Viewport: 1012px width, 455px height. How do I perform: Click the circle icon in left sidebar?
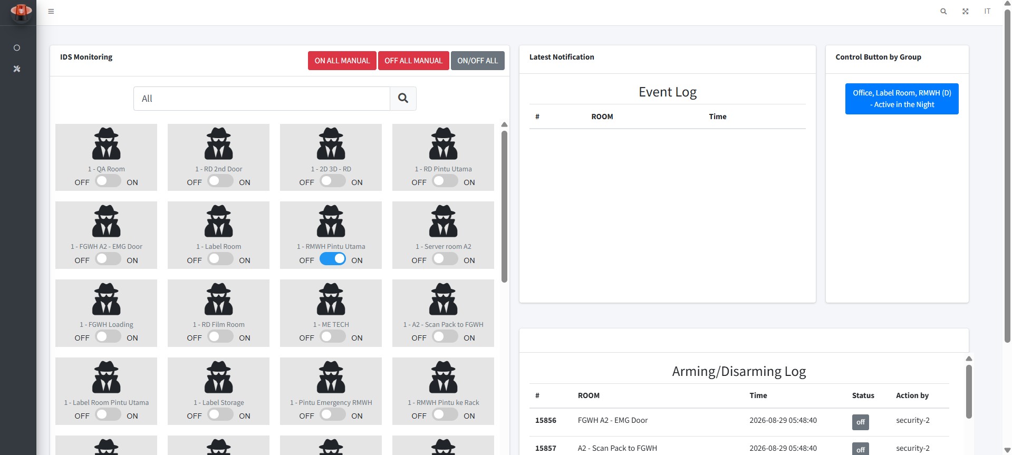(x=17, y=48)
